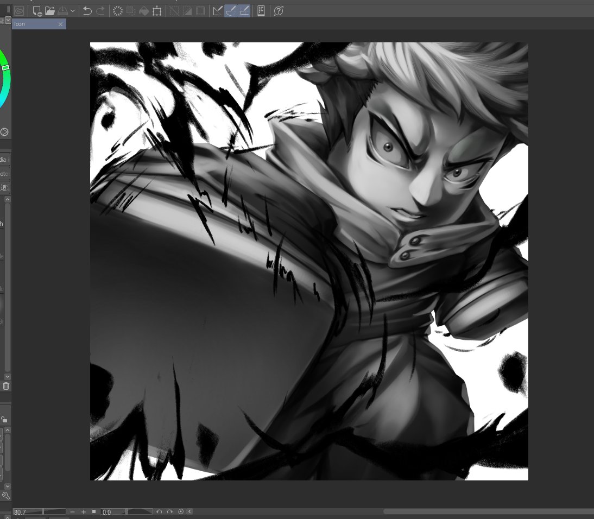Expand the palette dock menu below the grip
The image size is (594, 519).
pyautogui.click(x=8, y=20)
